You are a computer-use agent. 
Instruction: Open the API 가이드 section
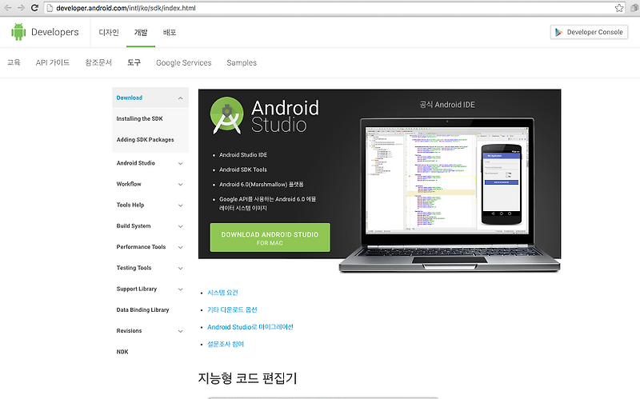point(52,62)
